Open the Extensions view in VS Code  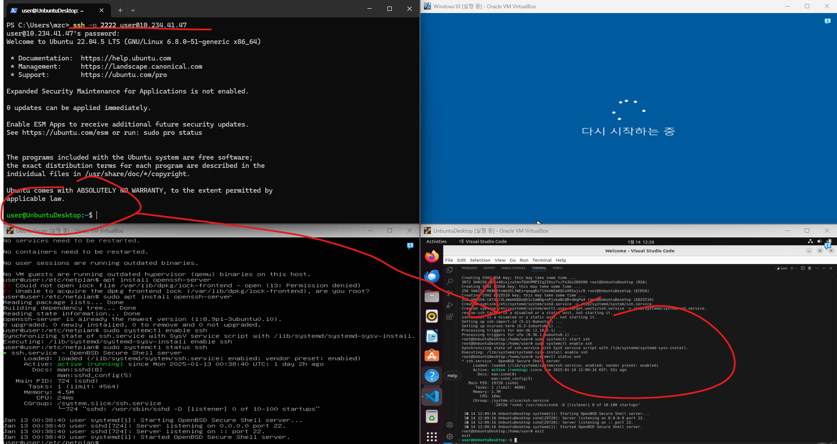pos(450,317)
